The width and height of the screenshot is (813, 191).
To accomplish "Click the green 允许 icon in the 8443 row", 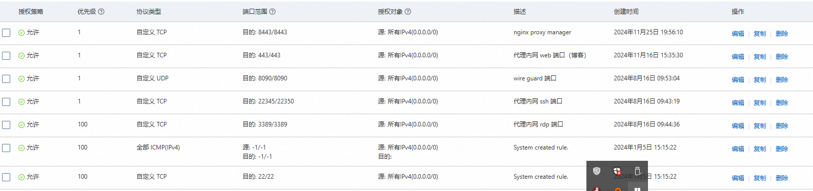I will pyautogui.click(x=22, y=33).
